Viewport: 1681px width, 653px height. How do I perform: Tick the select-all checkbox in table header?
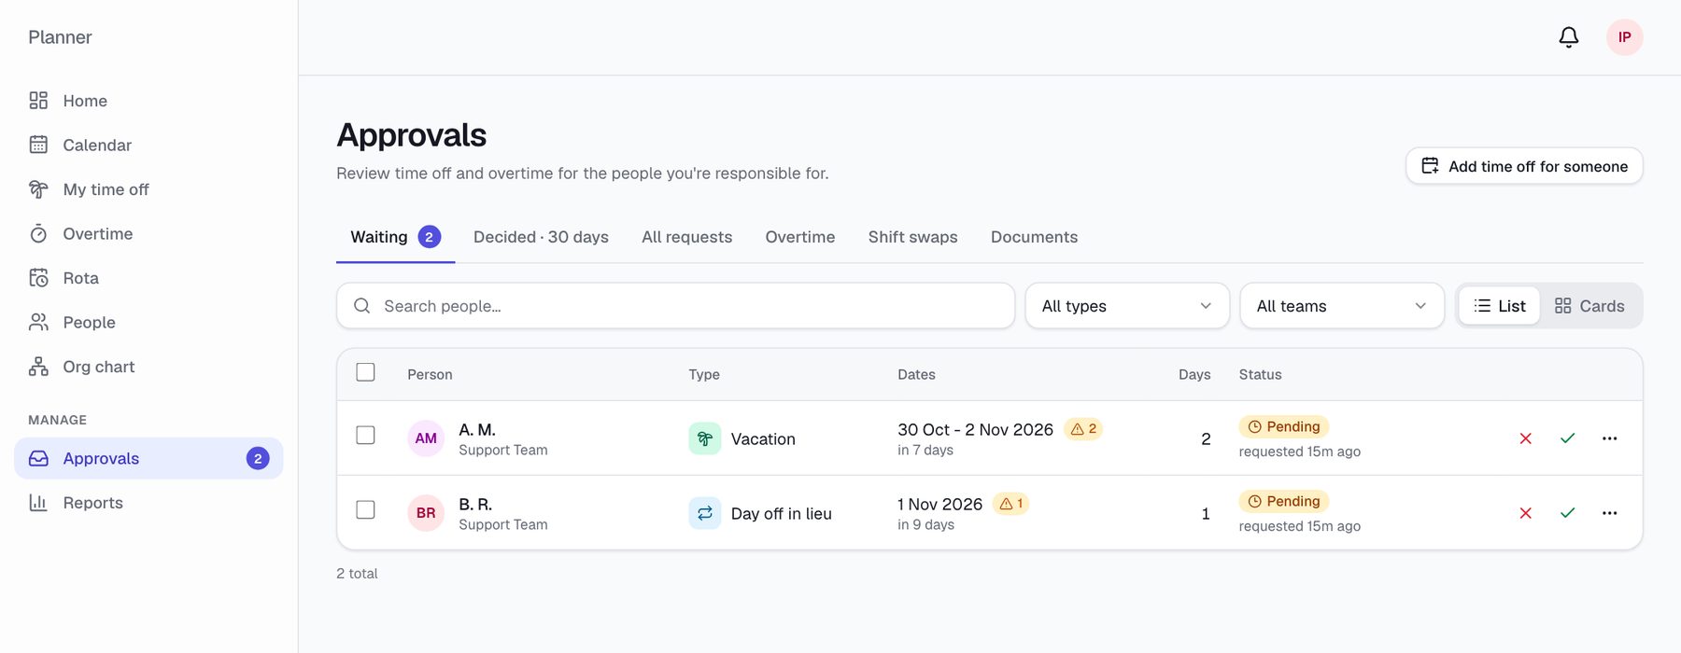[366, 372]
